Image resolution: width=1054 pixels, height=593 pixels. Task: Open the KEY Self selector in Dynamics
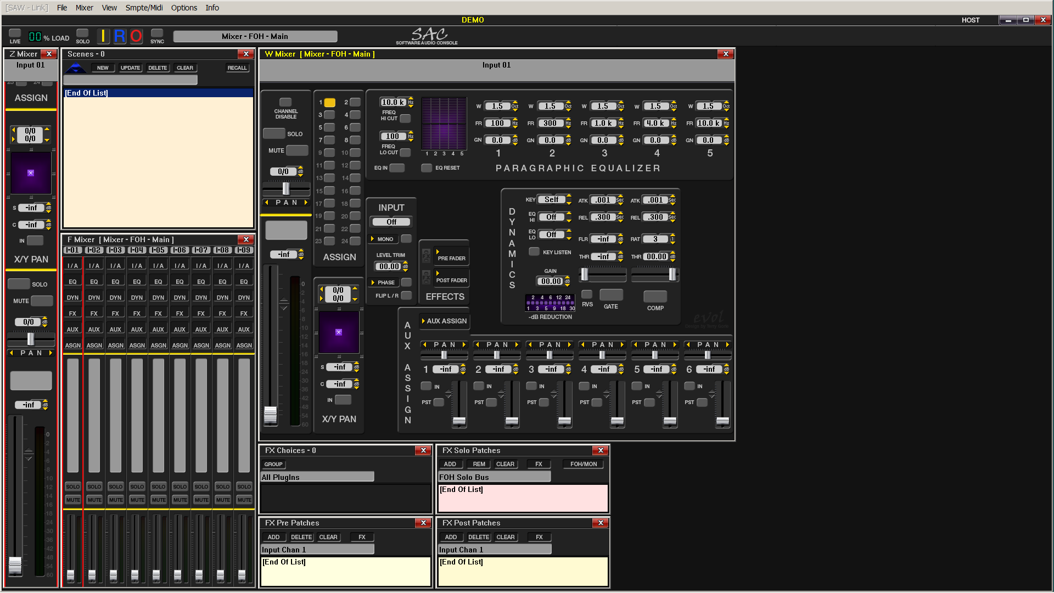[x=551, y=200]
